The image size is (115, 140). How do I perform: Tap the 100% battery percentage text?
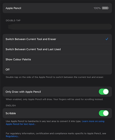(97, 8)
